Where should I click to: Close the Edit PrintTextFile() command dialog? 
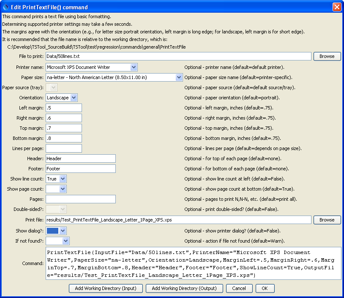tap(337, 7)
